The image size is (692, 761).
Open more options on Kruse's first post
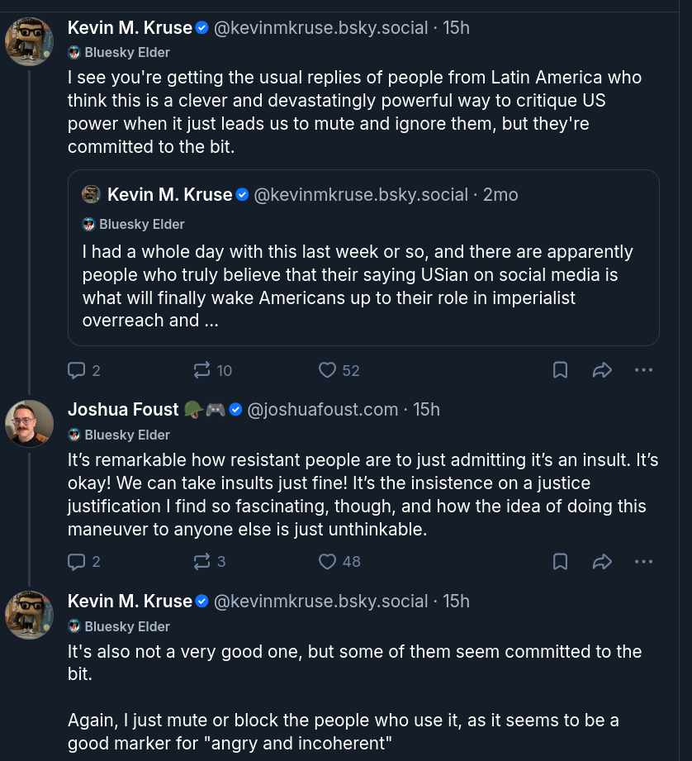click(644, 370)
